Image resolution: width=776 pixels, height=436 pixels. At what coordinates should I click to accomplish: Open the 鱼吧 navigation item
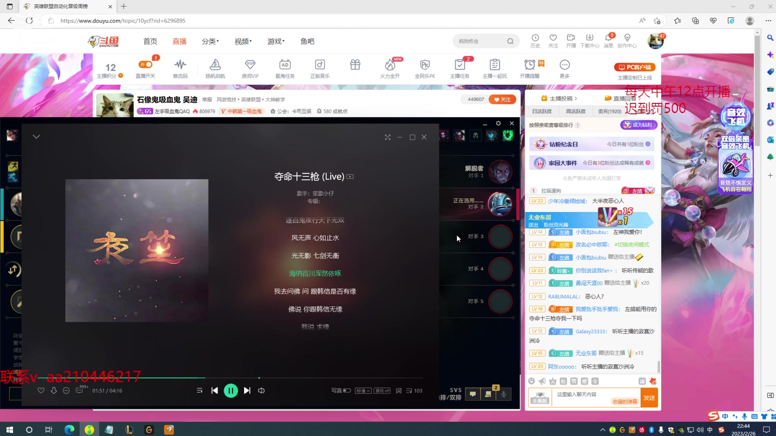307,41
